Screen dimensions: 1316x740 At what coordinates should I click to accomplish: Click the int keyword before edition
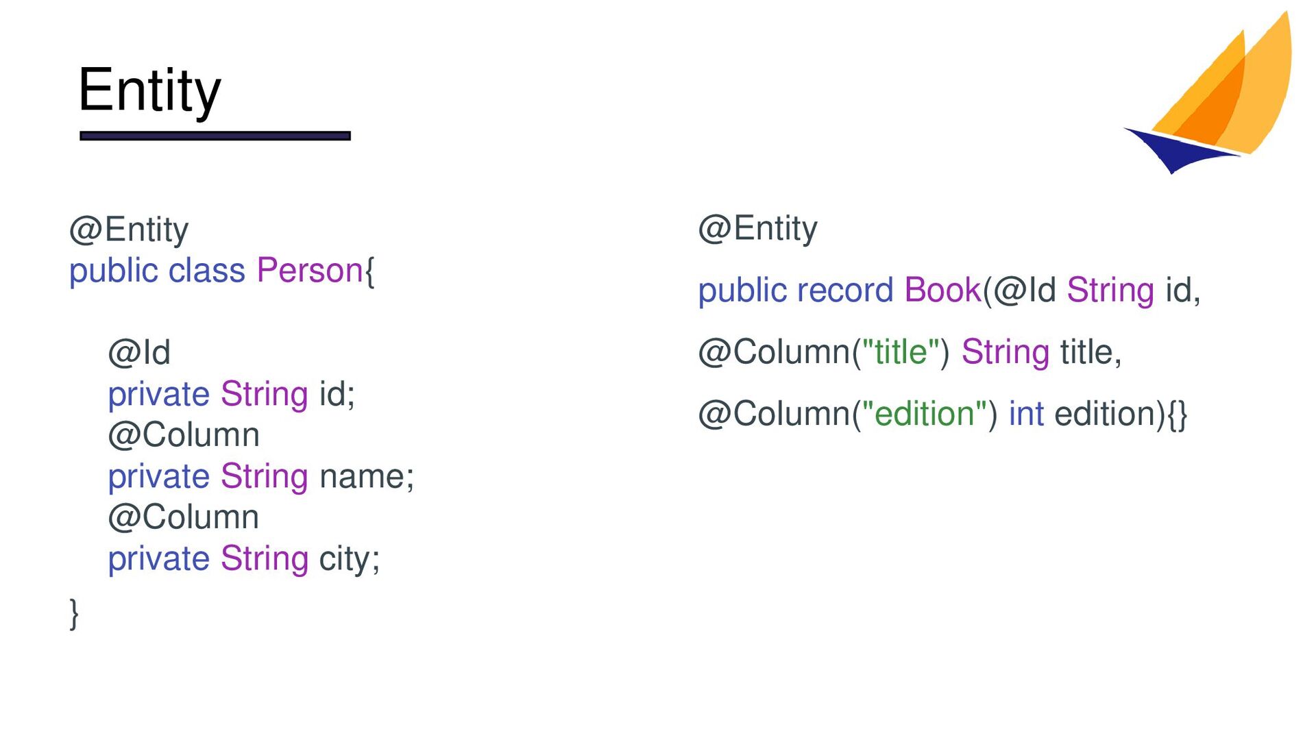coord(1026,414)
